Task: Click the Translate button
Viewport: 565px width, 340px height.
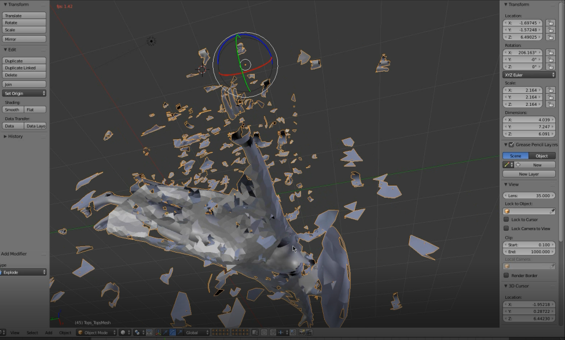Action: [24, 16]
